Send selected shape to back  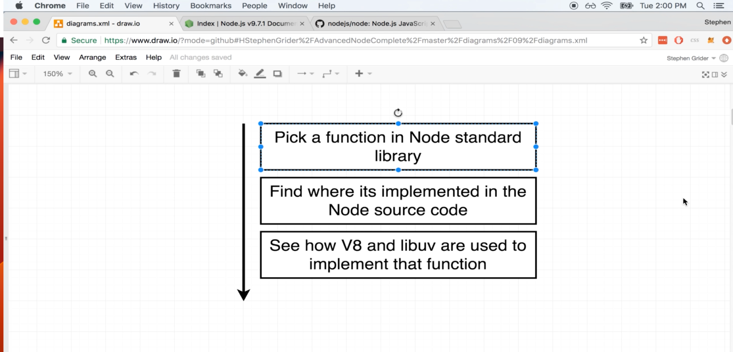(x=218, y=74)
